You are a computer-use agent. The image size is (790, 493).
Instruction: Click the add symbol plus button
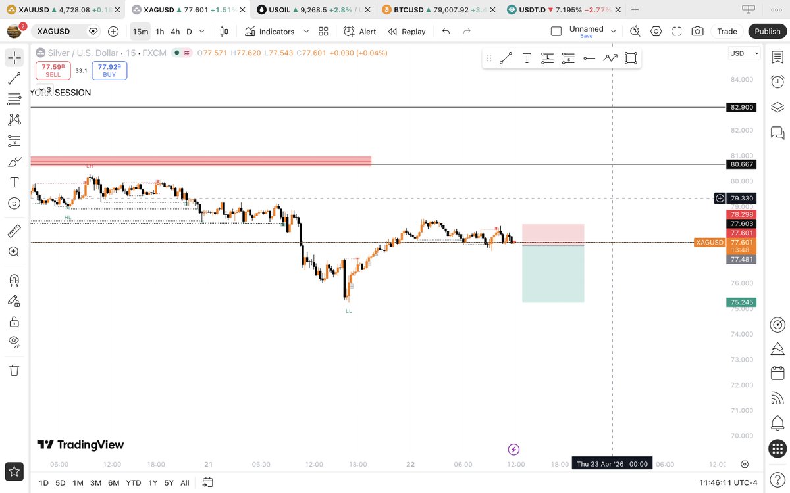coord(113,32)
